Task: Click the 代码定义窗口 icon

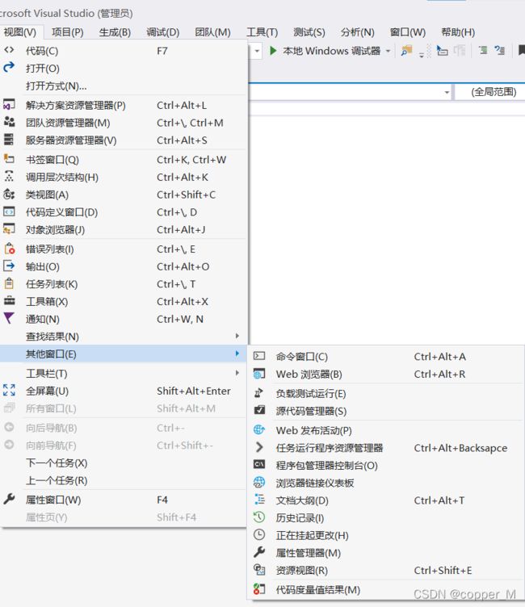Action: click(9, 211)
